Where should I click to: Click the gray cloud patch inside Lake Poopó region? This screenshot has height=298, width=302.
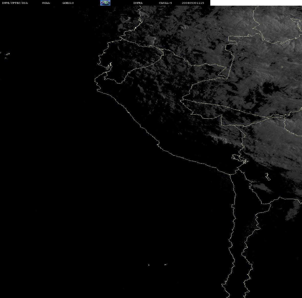tap(261, 187)
